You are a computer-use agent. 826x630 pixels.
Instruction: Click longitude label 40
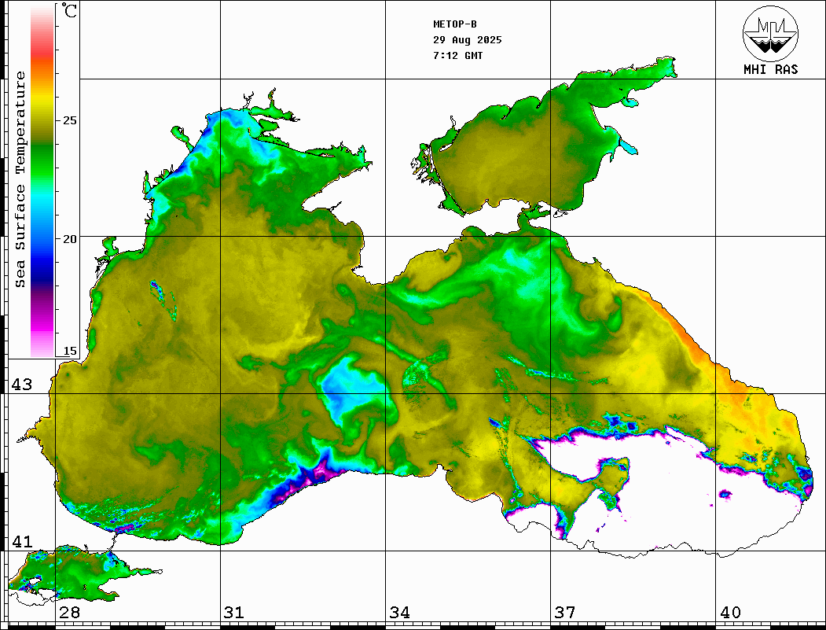[x=730, y=613]
